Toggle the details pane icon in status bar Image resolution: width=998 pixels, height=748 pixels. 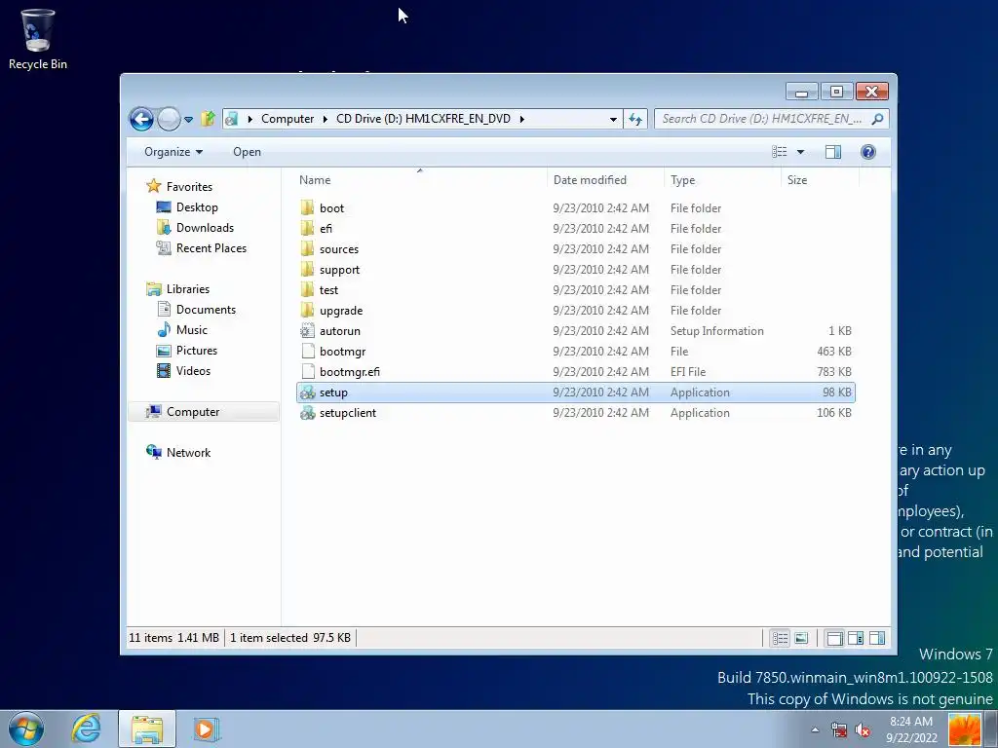(x=856, y=638)
